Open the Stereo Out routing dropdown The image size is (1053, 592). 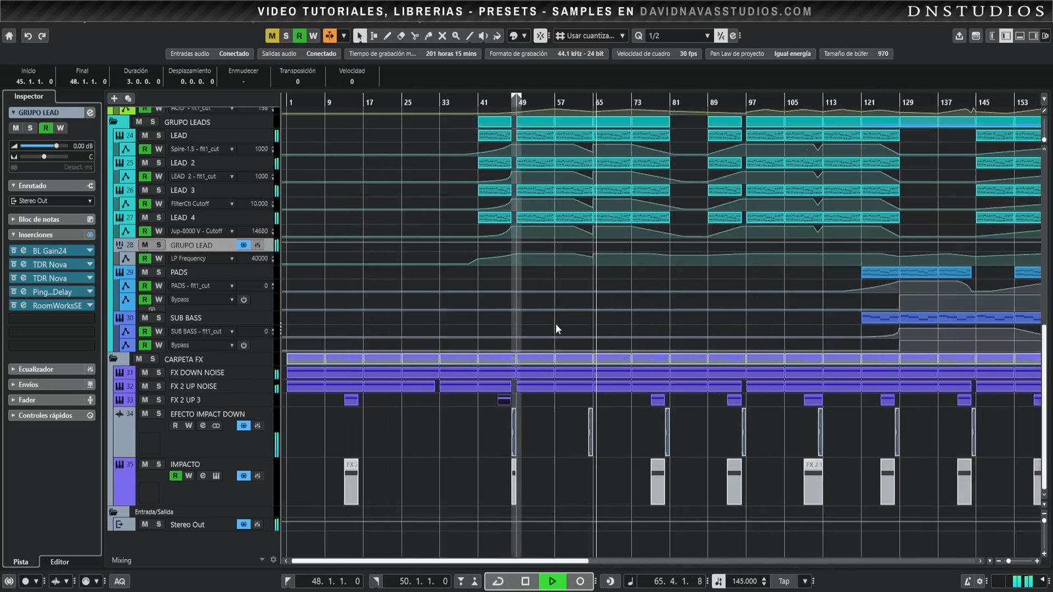point(51,201)
